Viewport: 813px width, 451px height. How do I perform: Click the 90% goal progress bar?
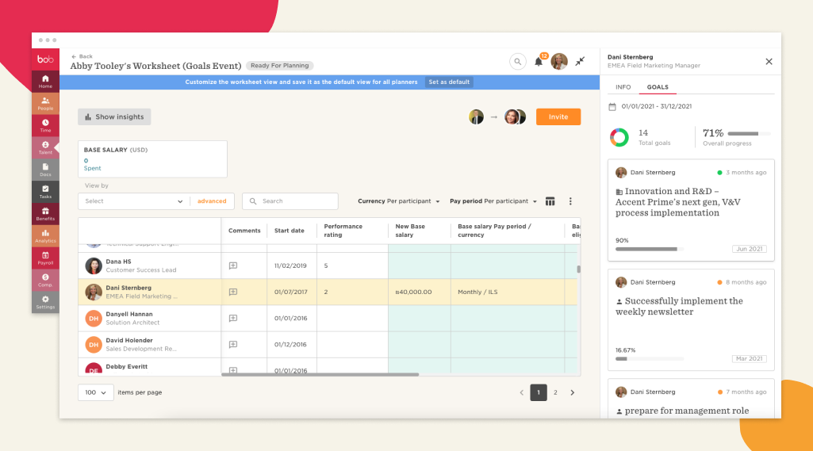pos(649,249)
